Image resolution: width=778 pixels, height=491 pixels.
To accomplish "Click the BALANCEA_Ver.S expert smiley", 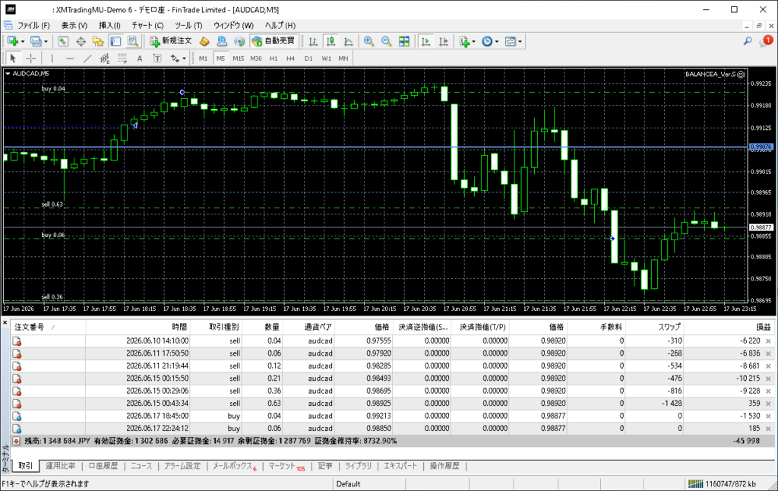I will pos(741,74).
